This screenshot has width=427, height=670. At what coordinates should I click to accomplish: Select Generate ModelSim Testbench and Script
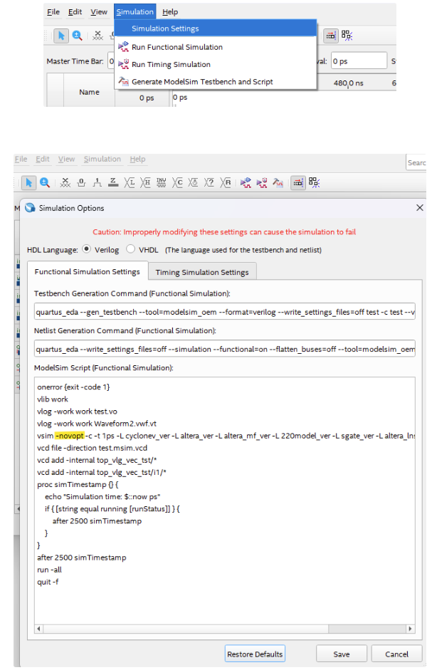click(x=202, y=82)
